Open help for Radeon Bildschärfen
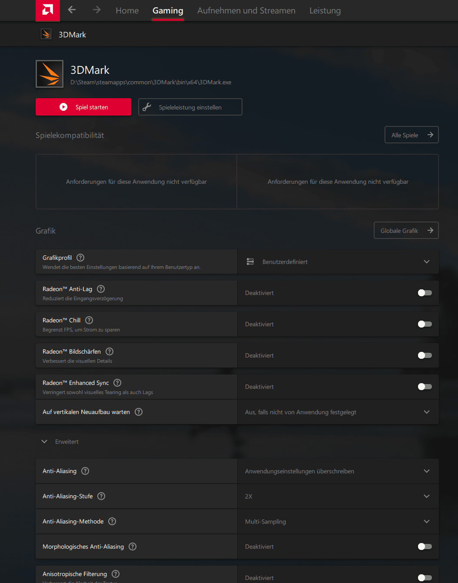This screenshot has height=583, width=458. (x=110, y=351)
